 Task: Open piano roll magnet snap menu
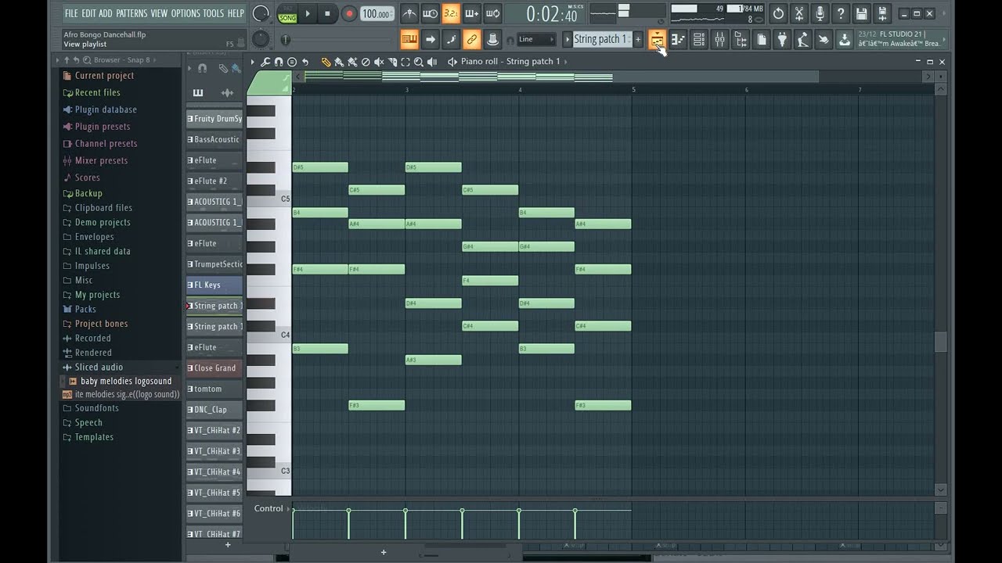(279, 62)
